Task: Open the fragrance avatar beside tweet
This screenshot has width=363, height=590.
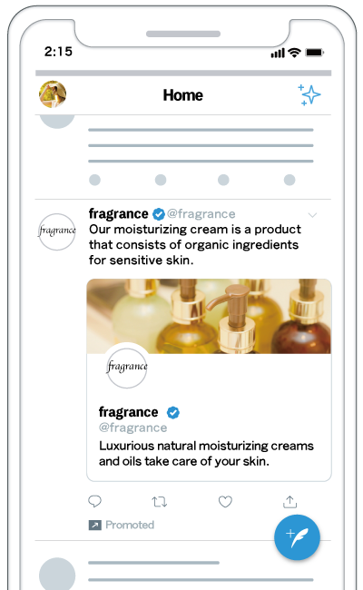Action: (x=57, y=231)
